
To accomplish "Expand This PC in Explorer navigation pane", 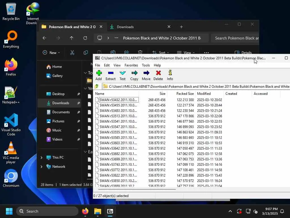I will (x=41, y=158).
